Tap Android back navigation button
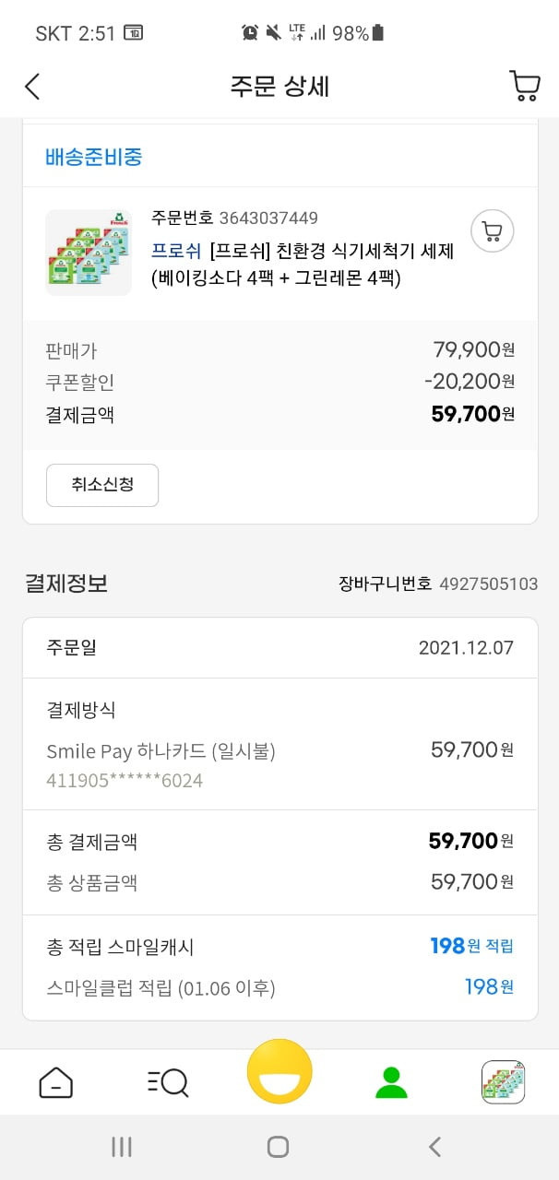Image resolution: width=559 pixels, height=1180 pixels. (x=435, y=1147)
